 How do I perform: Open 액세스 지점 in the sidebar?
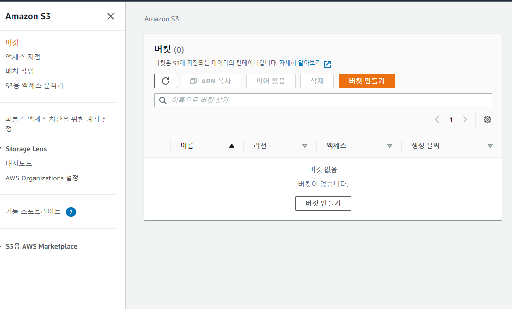click(x=23, y=57)
